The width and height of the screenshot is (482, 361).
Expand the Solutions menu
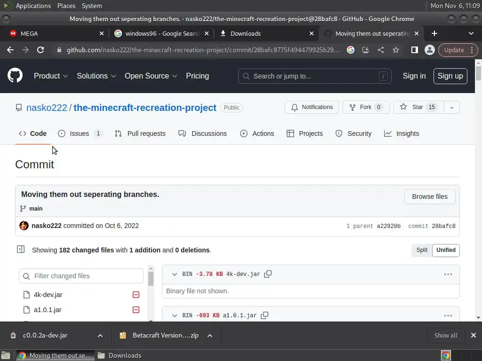96,76
